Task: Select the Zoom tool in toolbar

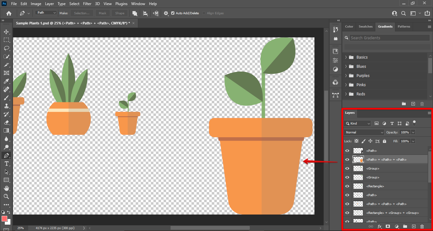Action: (x=6, y=196)
